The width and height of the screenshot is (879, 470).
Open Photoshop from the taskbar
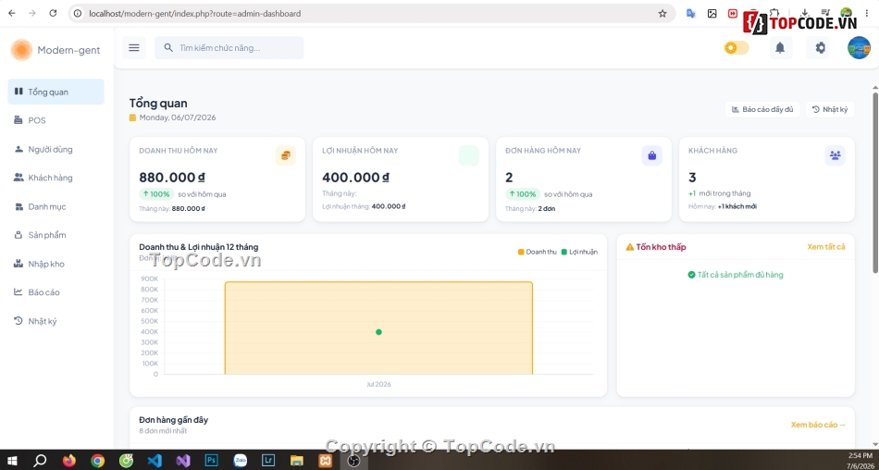211,461
